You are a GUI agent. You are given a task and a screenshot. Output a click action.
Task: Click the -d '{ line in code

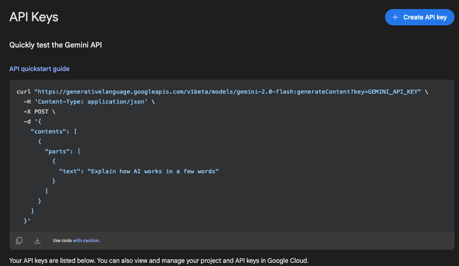coord(33,122)
